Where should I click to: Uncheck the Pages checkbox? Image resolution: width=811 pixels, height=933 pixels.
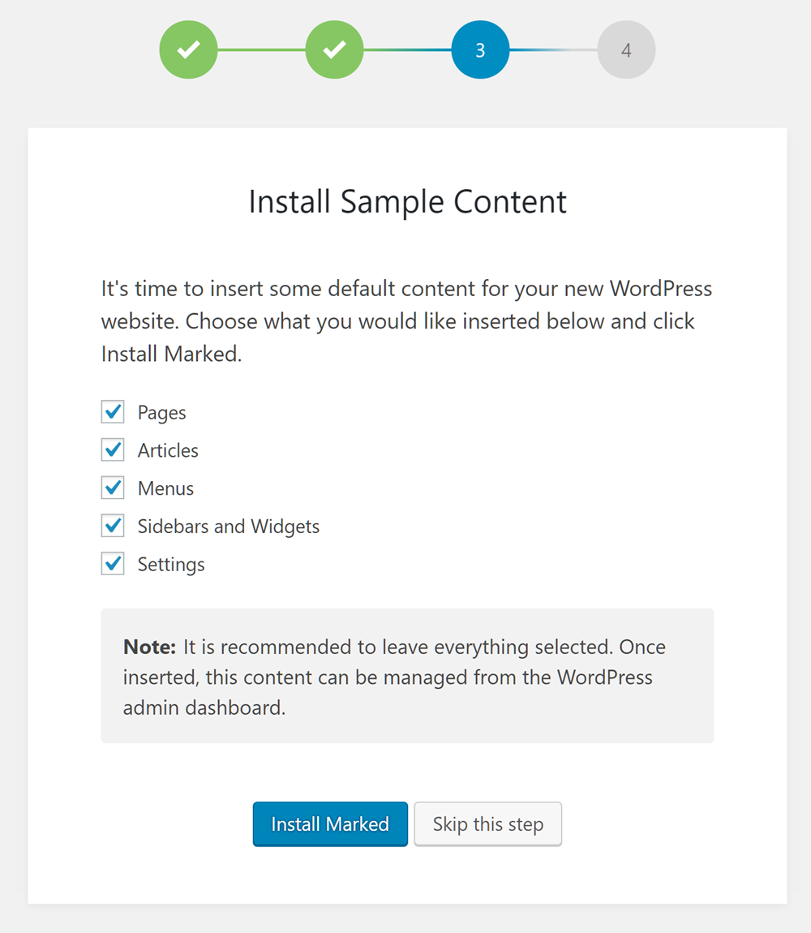[113, 412]
